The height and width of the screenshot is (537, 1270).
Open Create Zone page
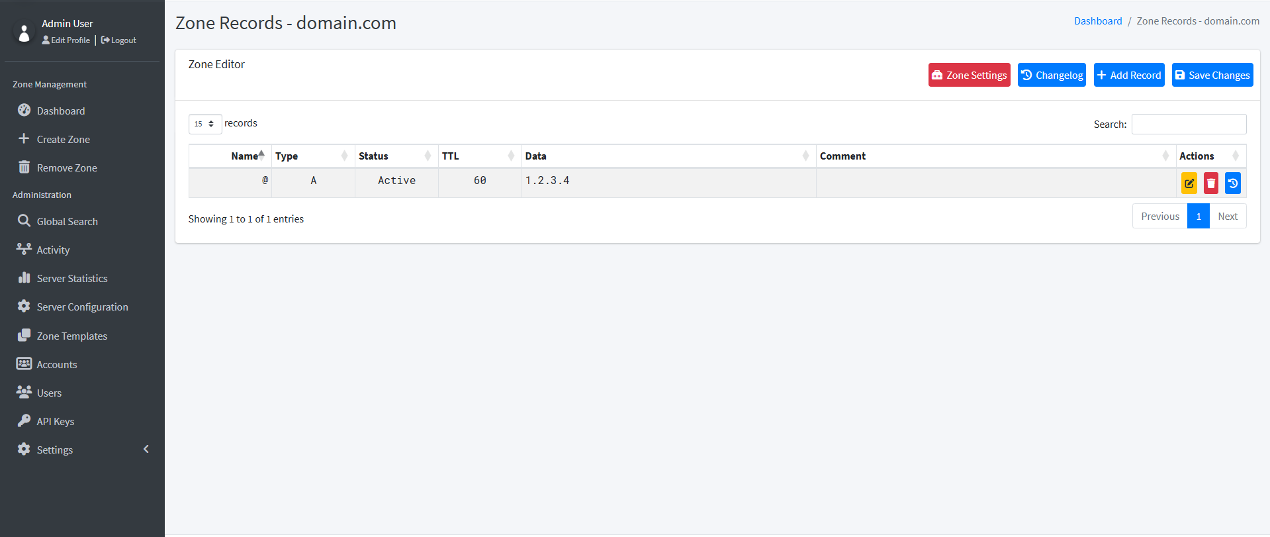64,140
